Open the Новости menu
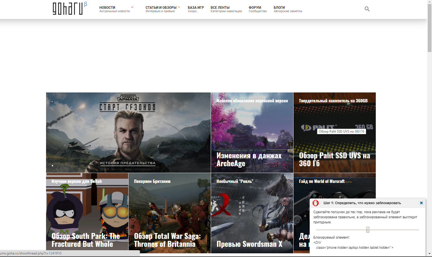The width and height of the screenshot is (432, 257). pyautogui.click(x=114, y=9)
